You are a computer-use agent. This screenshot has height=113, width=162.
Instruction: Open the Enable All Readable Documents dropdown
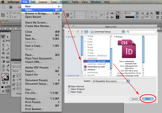(110, 81)
